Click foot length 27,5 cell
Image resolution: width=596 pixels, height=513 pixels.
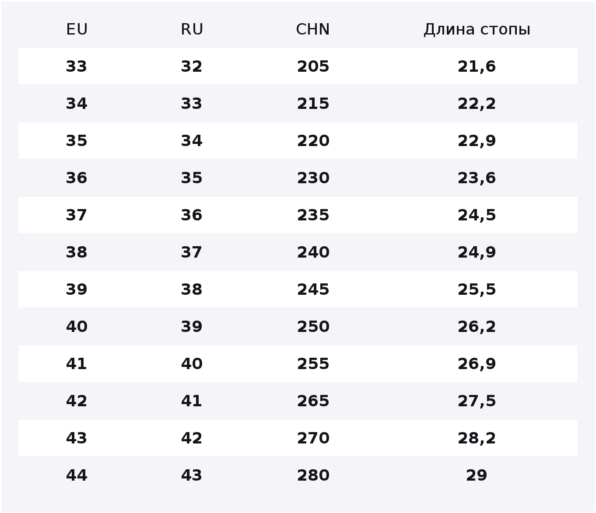[477, 401]
